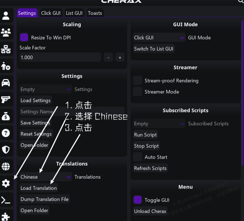The width and height of the screenshot is (244, 221).
Task: Open the network session sidebar icon
Action: tap(6, 49)
